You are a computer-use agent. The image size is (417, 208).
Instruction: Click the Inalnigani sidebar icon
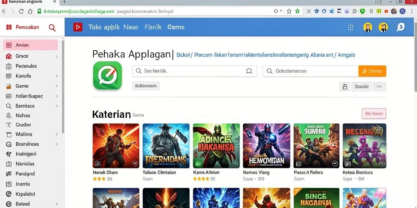tap(9, 154)
